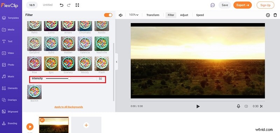Apply the Sutro filter
The image size is (280, 133).
click(x=51, y=44)
